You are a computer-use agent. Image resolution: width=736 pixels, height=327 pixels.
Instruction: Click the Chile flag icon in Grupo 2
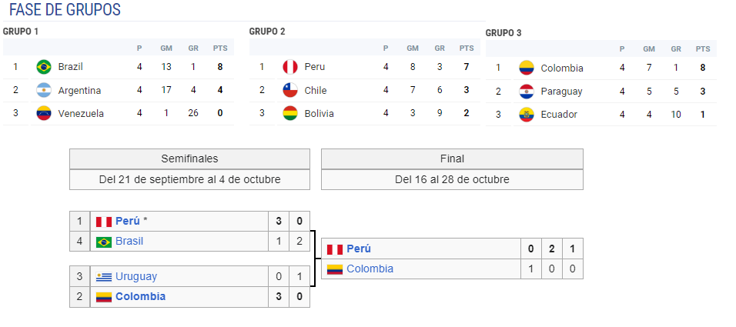[x=290, y=90]
